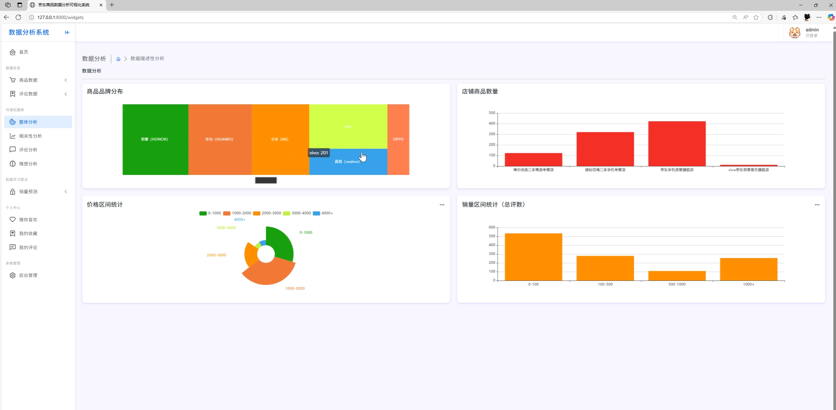Click the 唯尔优品二手商品专营店 red bar
The width and height of the screenshot is (836, 410).
point(533,160)
